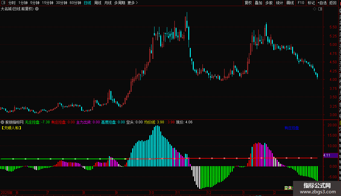Click the red 有庄控盘: 0.00 readout in the header

(x=63, y=122)
